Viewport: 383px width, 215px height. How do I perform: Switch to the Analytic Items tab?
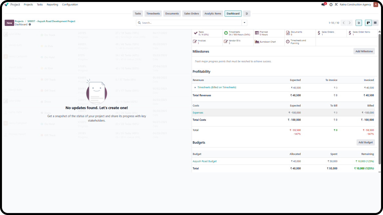[x=213, y=13]
